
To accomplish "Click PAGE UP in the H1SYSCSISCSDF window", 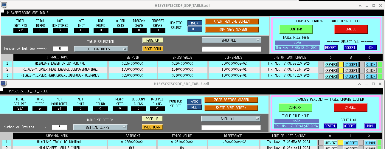I will (152, 119).
